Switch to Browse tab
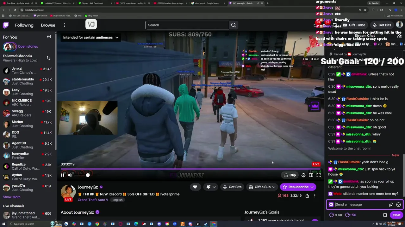The width and height of the screenshot is (405, 227). (x=48, y=25)
